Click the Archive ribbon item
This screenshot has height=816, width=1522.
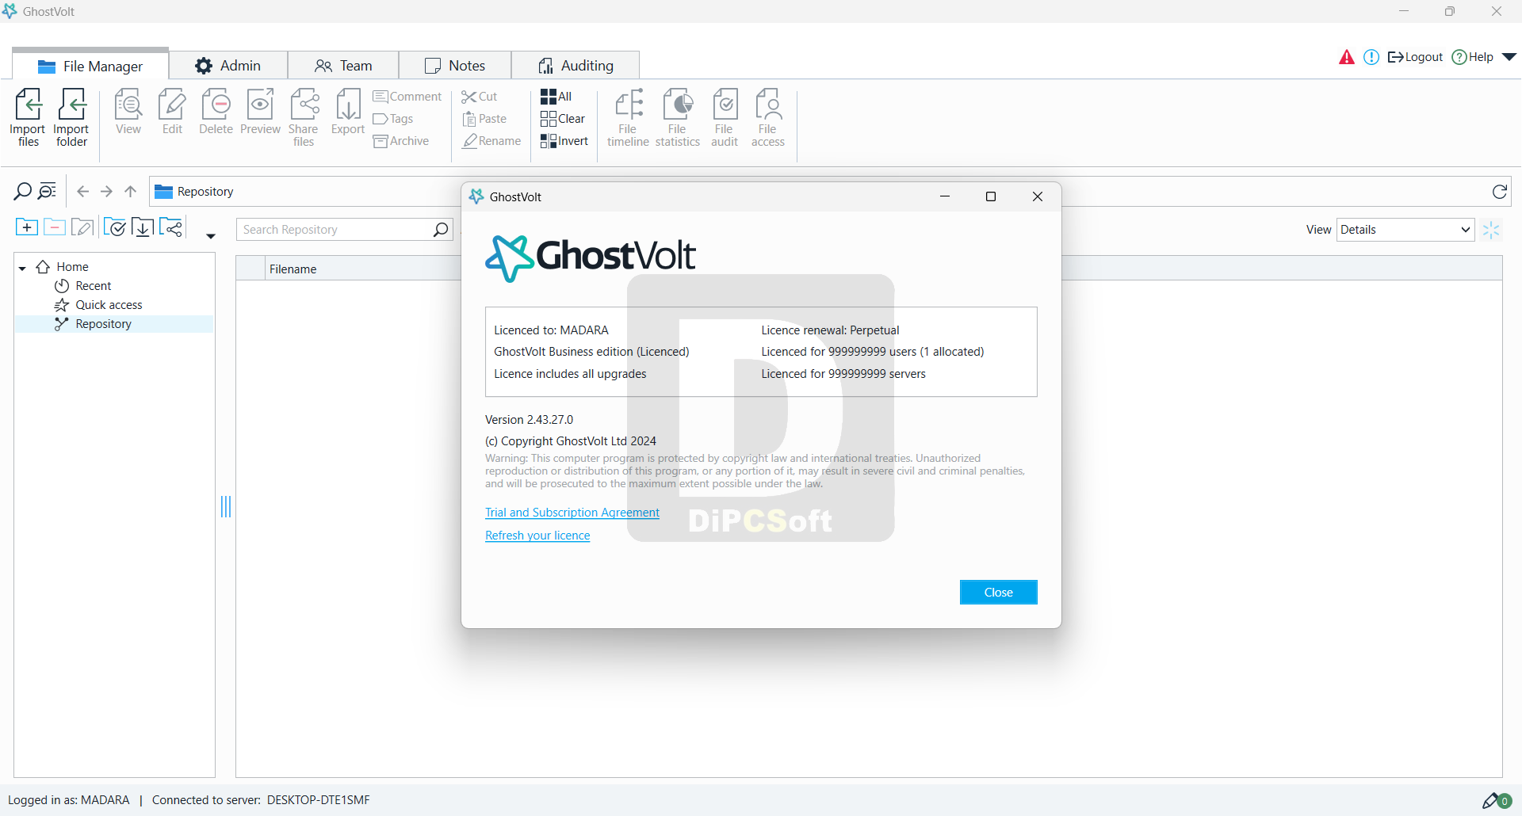(x=401, y=141)
